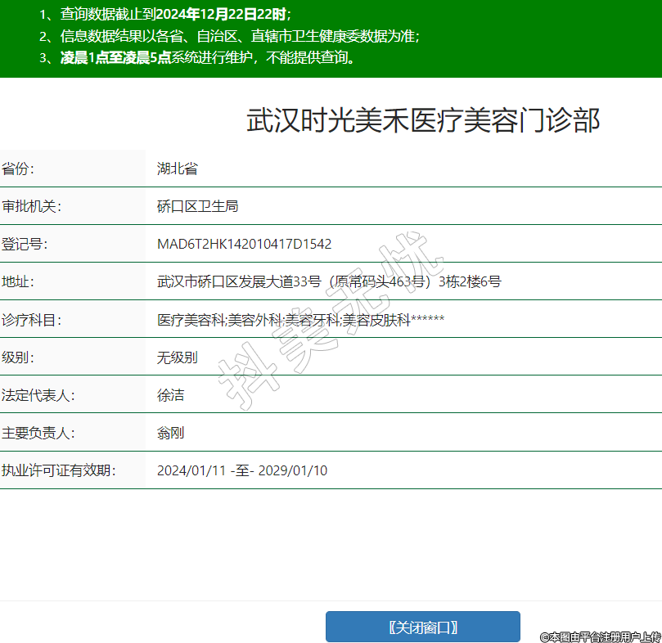Click the approving authority 桥口区卫生局
Image resolution: width=662 pixels, height=643 pixels.
coord(197,207)
